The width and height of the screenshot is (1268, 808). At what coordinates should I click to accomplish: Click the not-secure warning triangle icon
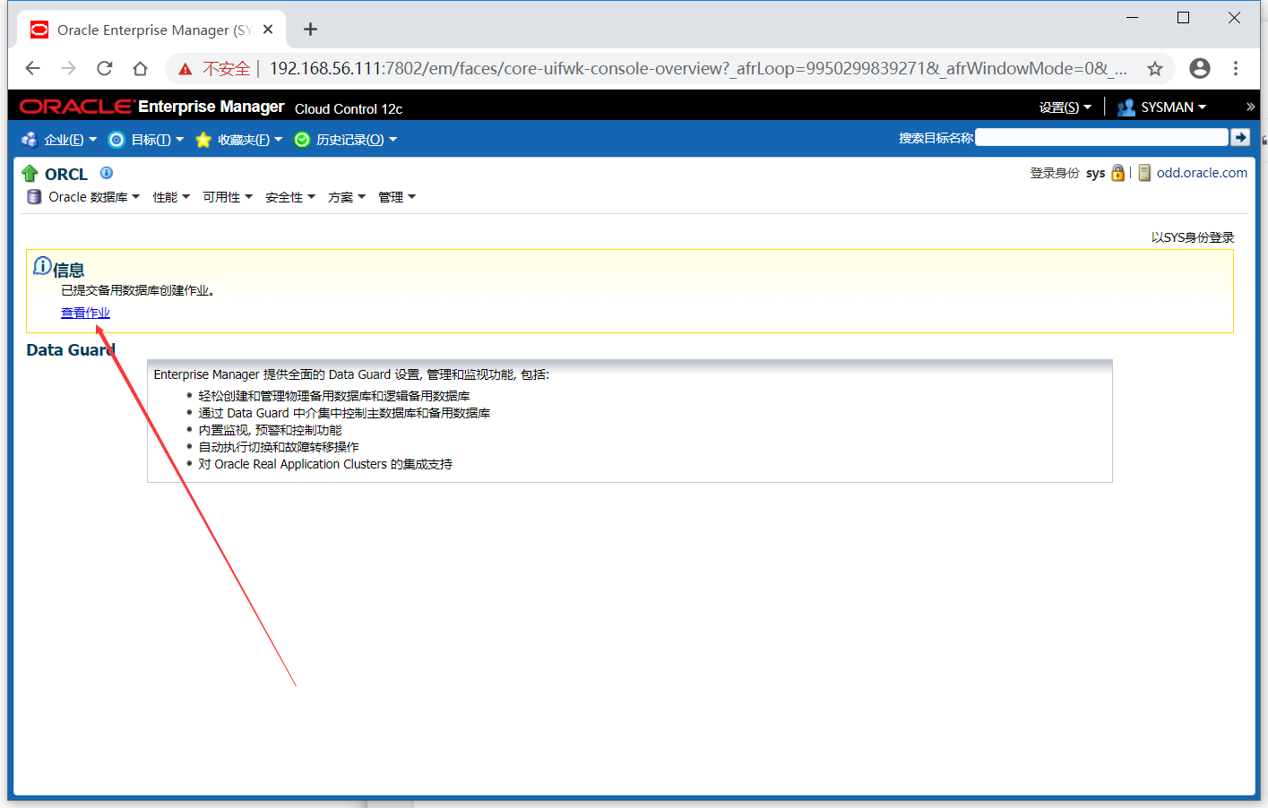(x=185, y=69)
